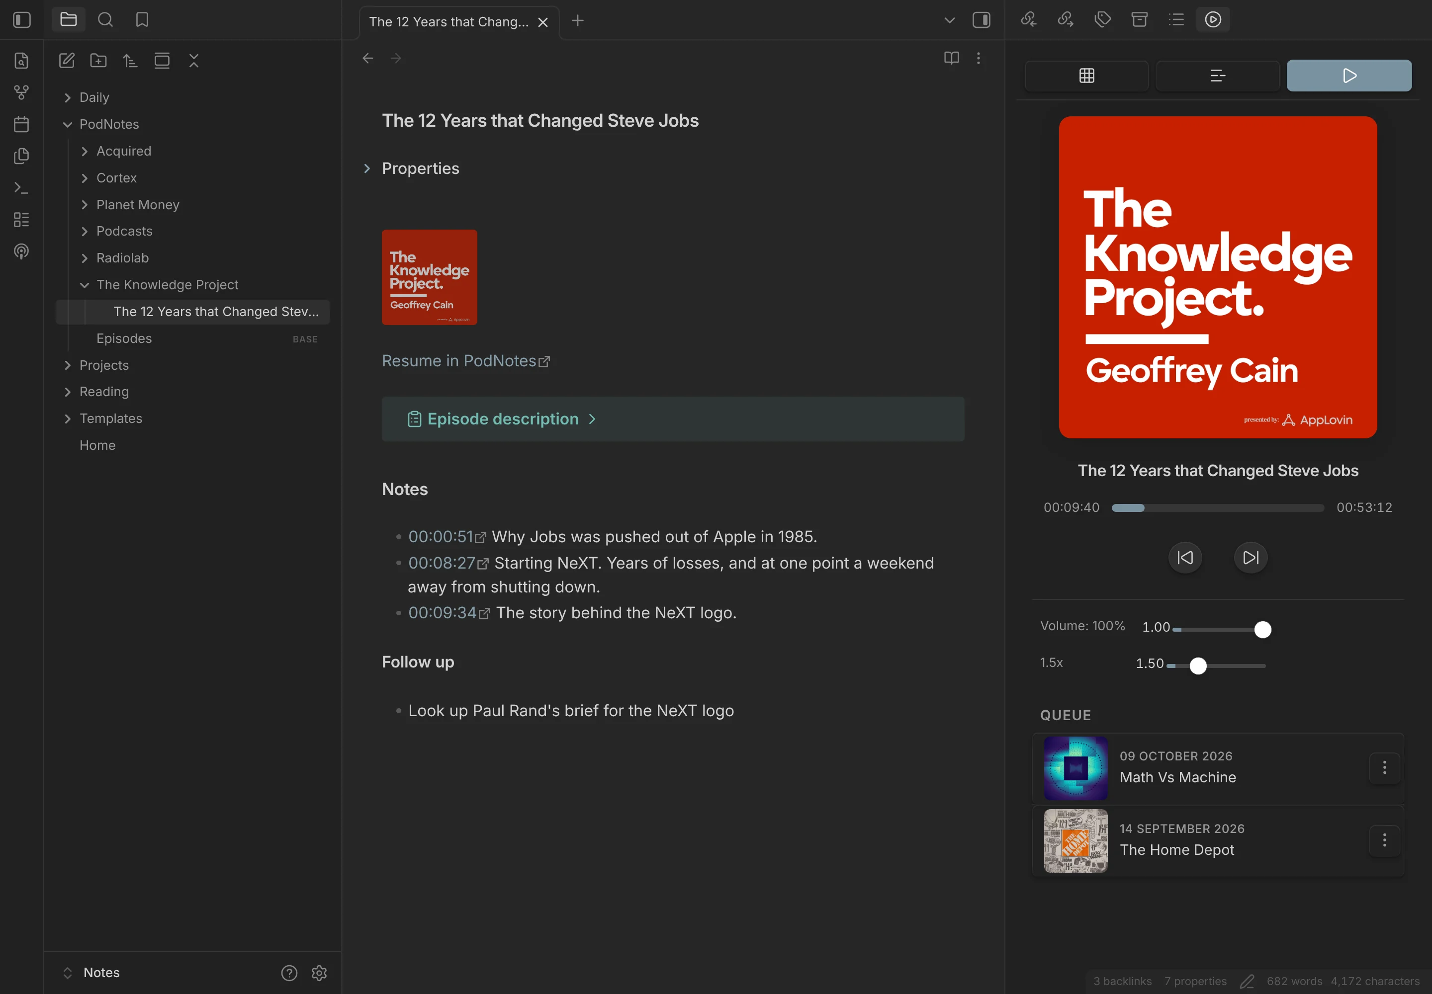This screenshot has height=994, width=1432.
Task: Select The 12 Years that Changed Steve Jobs file
Action: pyautogui.click(x=193, y=312)
